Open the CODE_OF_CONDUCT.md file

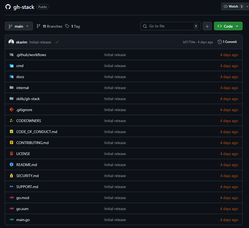click(37, 132)
